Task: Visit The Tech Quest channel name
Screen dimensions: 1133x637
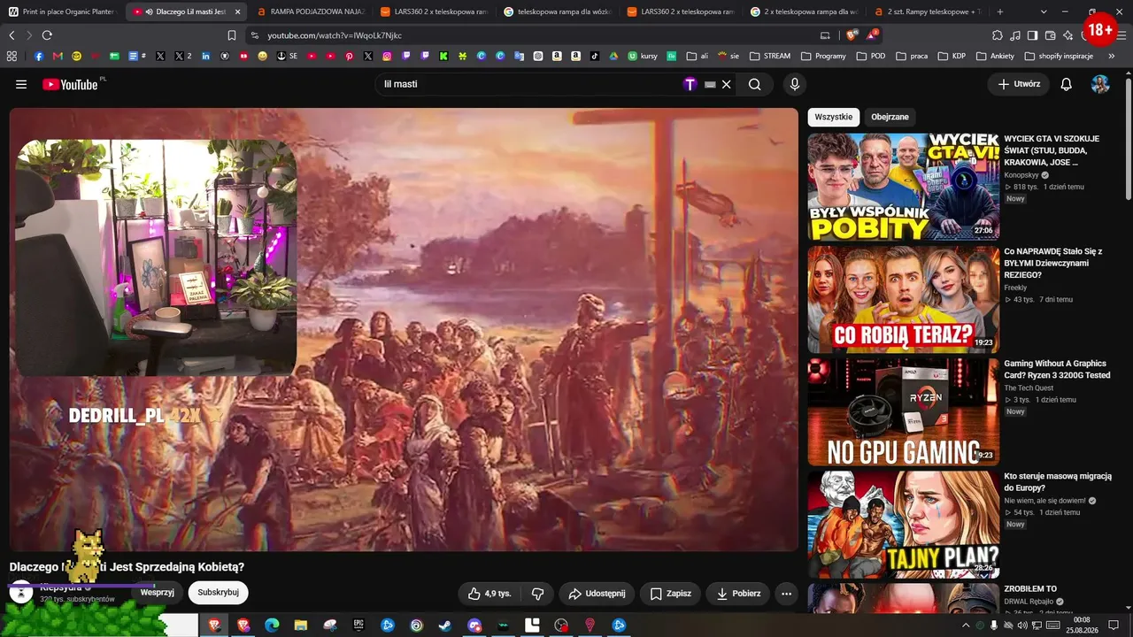Action: tap(1029, 388)
